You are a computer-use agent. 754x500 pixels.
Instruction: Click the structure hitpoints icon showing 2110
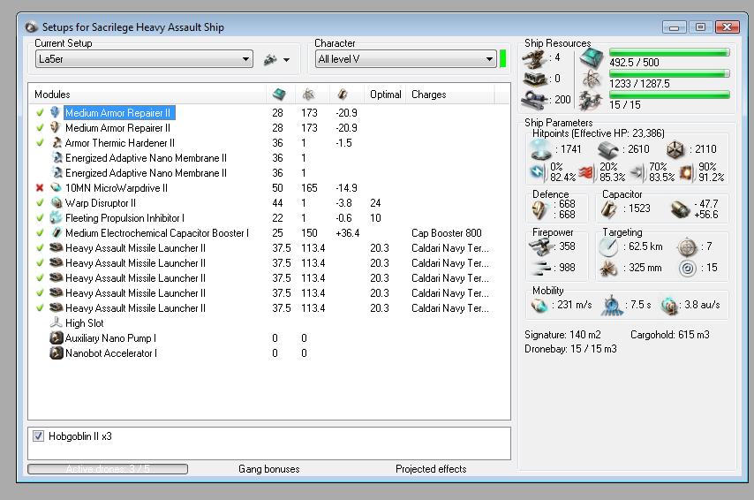tap(675, 149)
